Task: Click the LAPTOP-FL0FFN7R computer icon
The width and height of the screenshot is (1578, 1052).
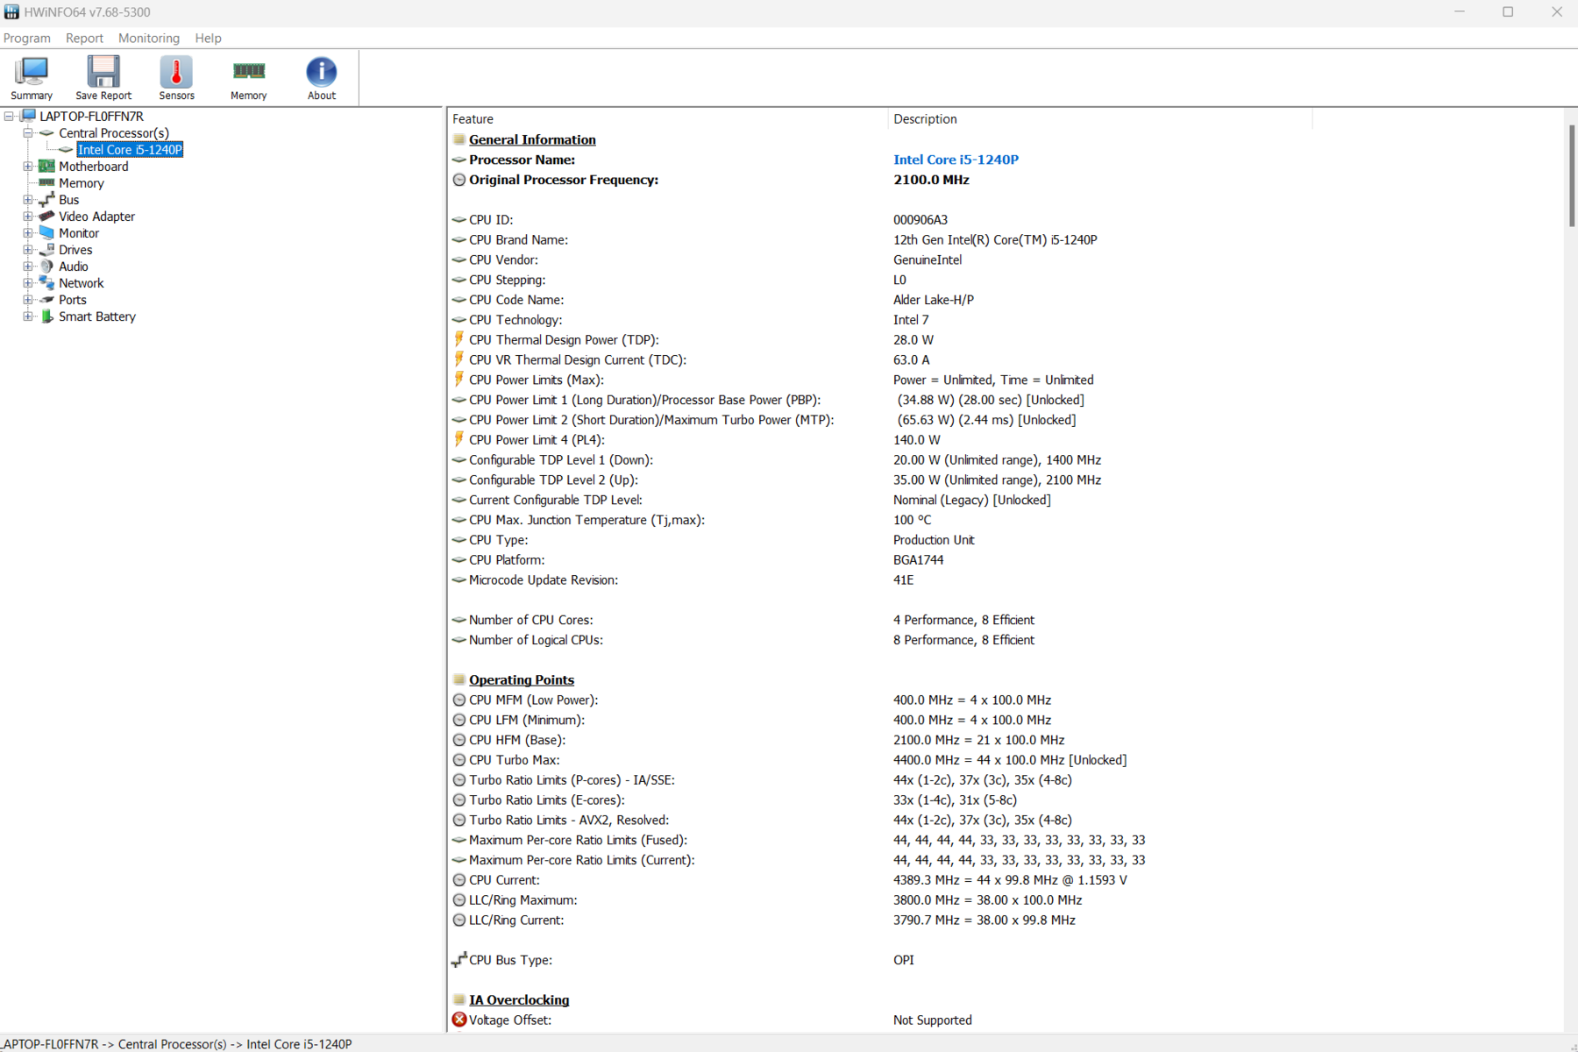Action: [28, 116]
